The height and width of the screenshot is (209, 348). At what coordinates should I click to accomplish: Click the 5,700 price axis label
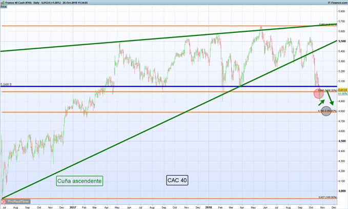(342, 22)
